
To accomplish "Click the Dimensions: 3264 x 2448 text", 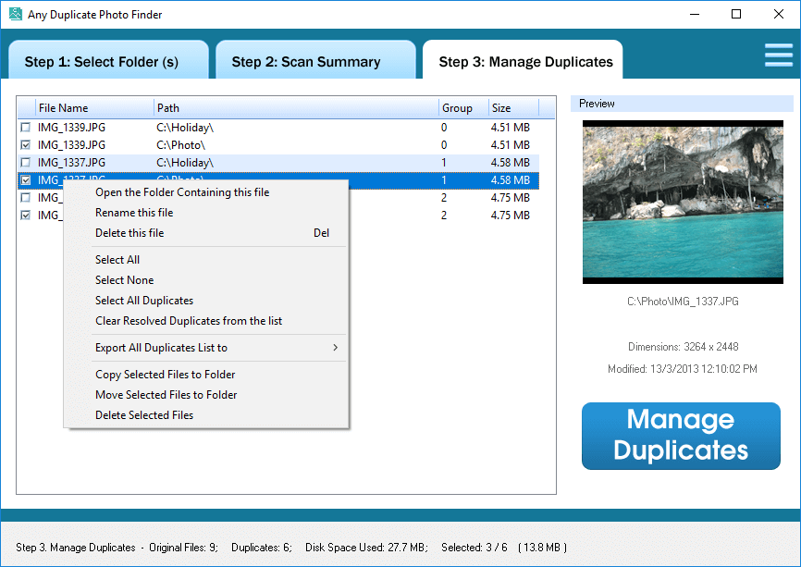I will (x=683, y=347).
